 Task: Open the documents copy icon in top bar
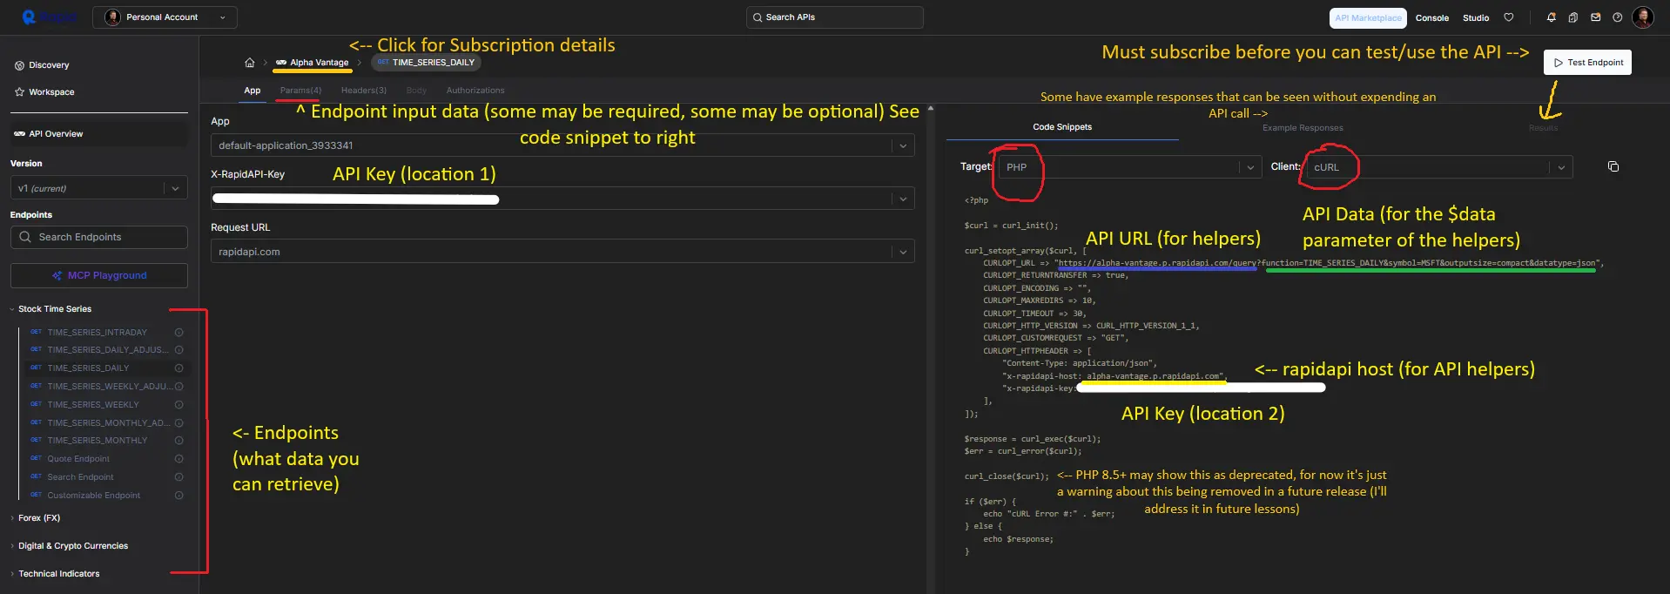tap(1573, 17)
